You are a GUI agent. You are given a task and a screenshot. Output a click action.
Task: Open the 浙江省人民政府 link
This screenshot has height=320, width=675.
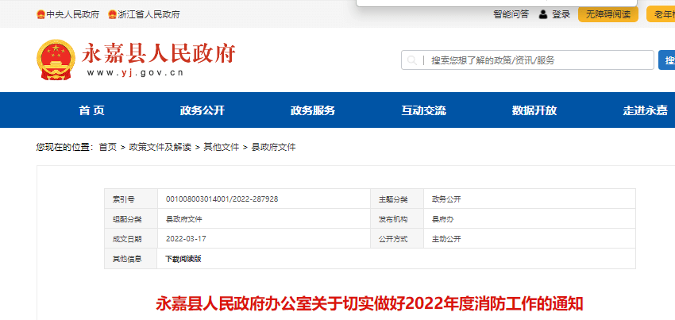pos(148,14)
